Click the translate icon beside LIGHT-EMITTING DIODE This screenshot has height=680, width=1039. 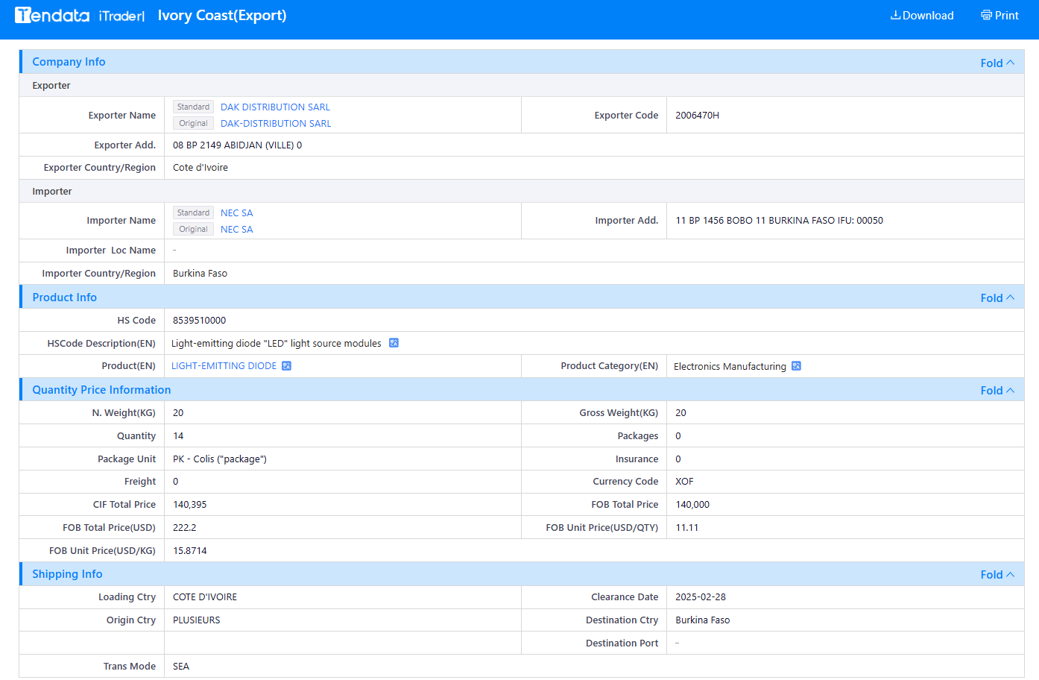(286, 366)
